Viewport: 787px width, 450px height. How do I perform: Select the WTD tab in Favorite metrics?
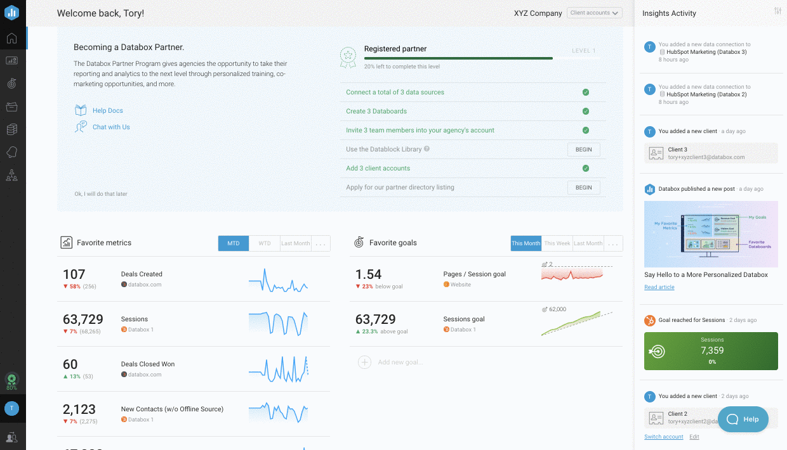point(265,243)
